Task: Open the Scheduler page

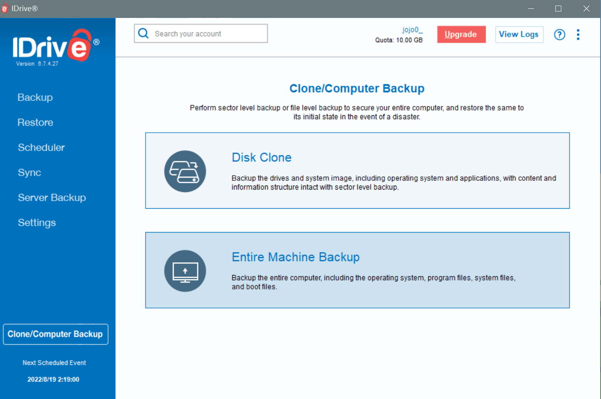Action: click(x=41, y=147)
